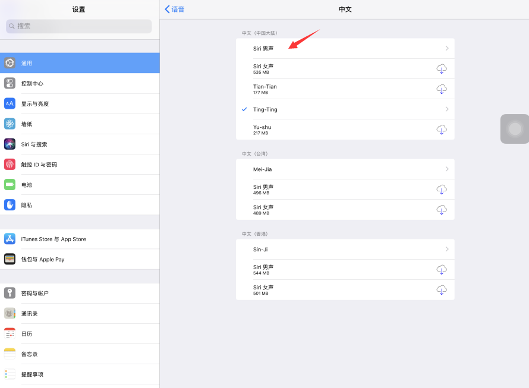This screenshot has height=388, width=529.
Task: Select the Mei-Jia voice row
Action: click(x=345, y=169)
